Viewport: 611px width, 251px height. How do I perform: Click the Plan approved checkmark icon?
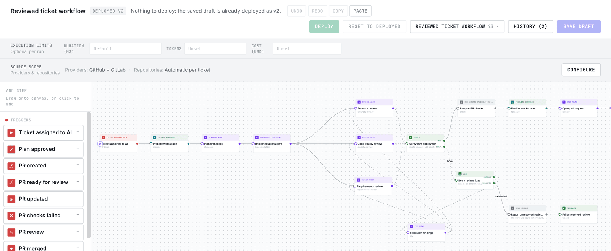click(x=11, y=149)
